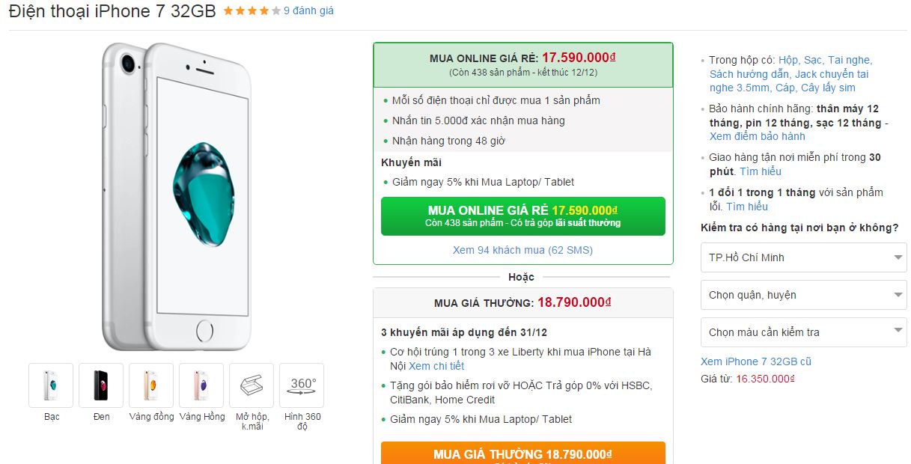
Task: Click the Mở hộp, k.mãi box icon
Action: click(x=251, y=384)
